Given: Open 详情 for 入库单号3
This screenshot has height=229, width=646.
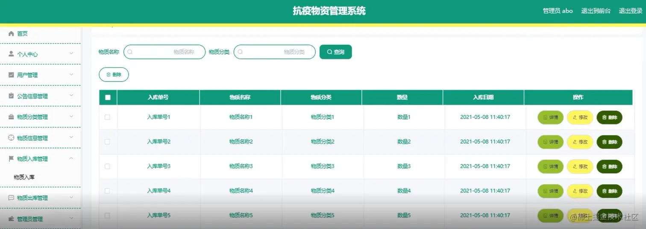Looking at the screenshot, I should [550, 167].
